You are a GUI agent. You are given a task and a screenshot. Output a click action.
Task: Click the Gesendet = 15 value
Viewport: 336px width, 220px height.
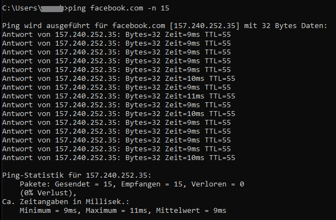pos(85,184)
